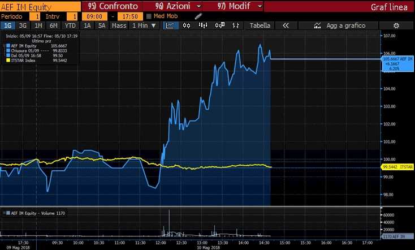Select the 3G time range tab
The width and height of the screenshot is (415, 250).
click(23, 25)
